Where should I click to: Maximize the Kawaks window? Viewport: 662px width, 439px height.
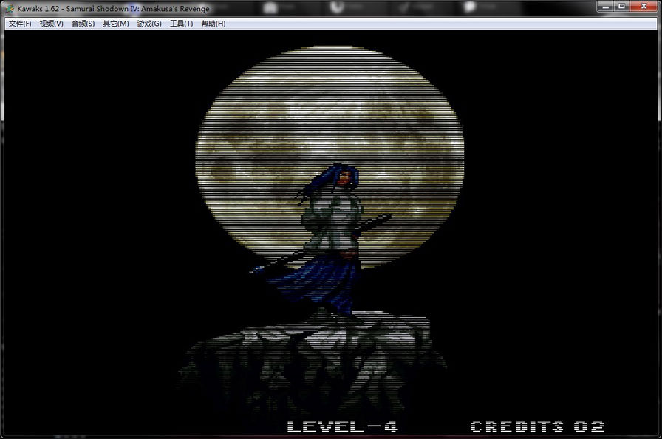(x=621, y=7)
